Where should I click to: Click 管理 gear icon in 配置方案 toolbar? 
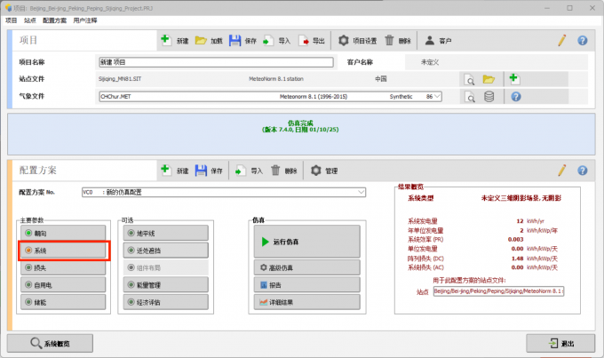(316, 170)
